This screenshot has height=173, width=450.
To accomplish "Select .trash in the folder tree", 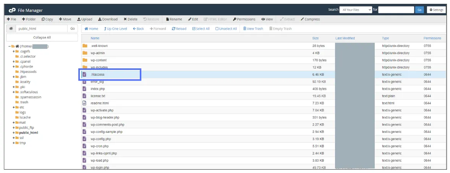I will coord(24,102).
